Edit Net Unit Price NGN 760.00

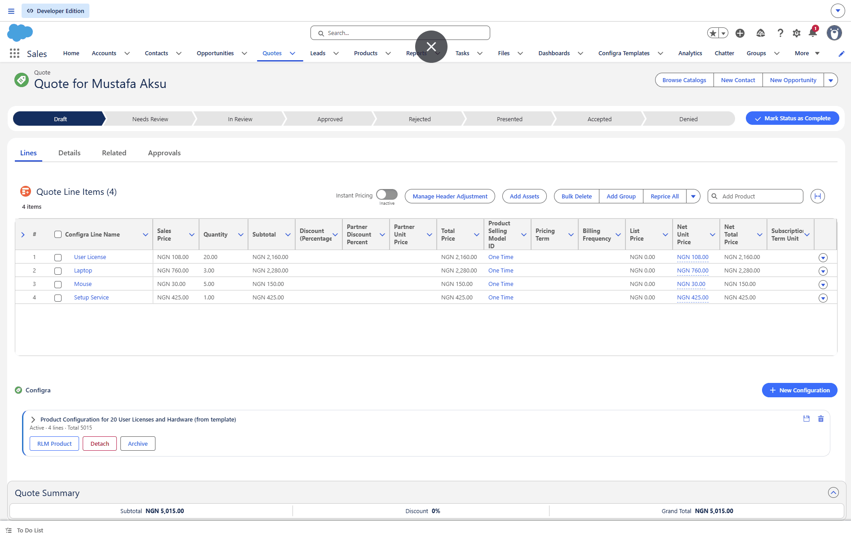click(693, 271)
